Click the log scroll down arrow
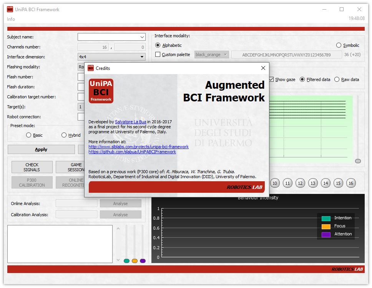The width and height of the screenshot is (372, 288). (x=118, y=260)
